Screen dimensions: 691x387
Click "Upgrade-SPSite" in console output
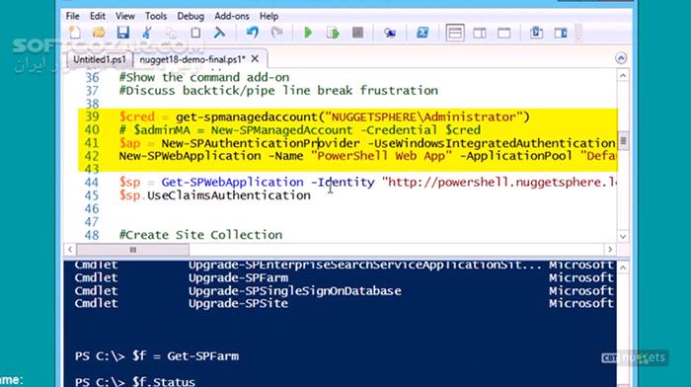coord(239,304)
